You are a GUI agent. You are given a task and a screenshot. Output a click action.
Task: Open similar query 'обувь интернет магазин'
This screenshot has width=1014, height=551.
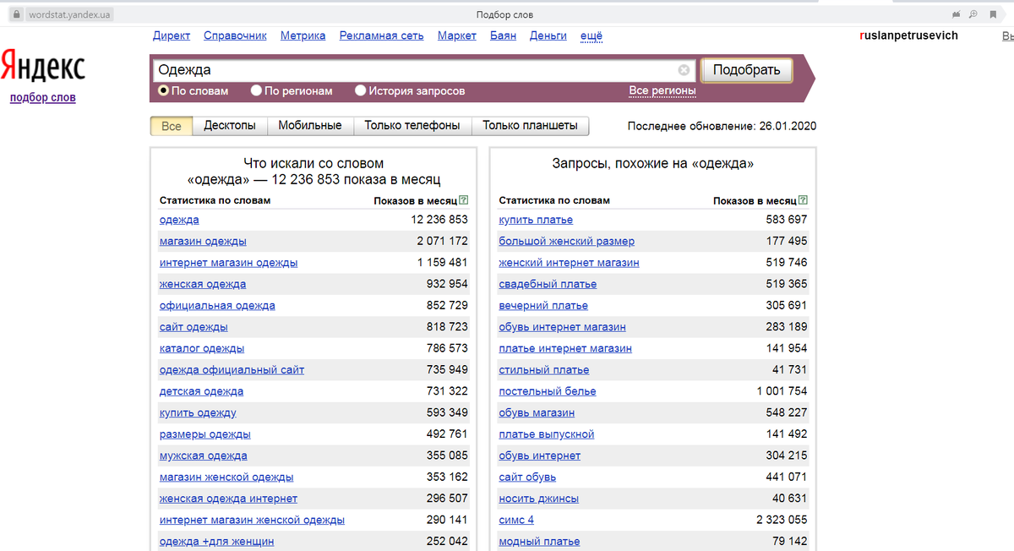(563, 327)
